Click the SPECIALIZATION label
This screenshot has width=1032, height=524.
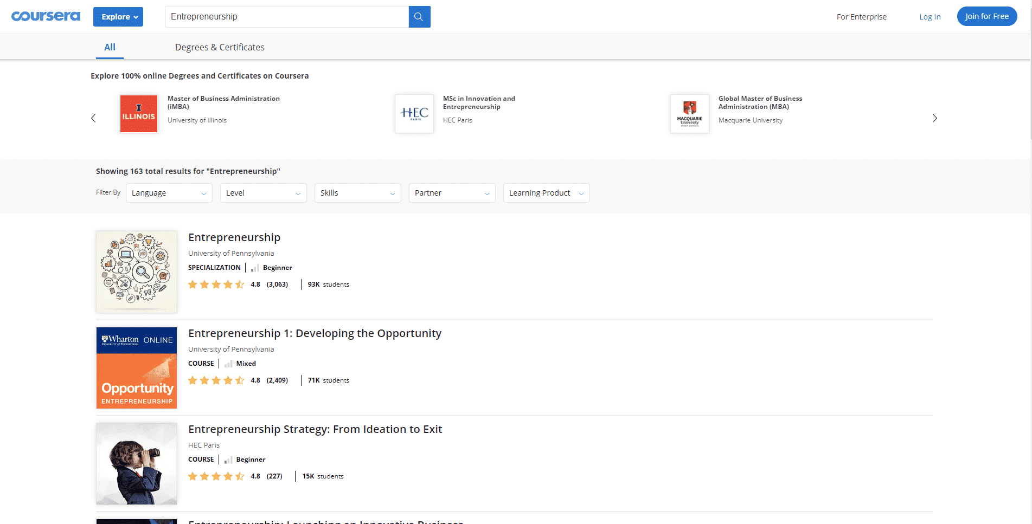(x=214, y=268)
